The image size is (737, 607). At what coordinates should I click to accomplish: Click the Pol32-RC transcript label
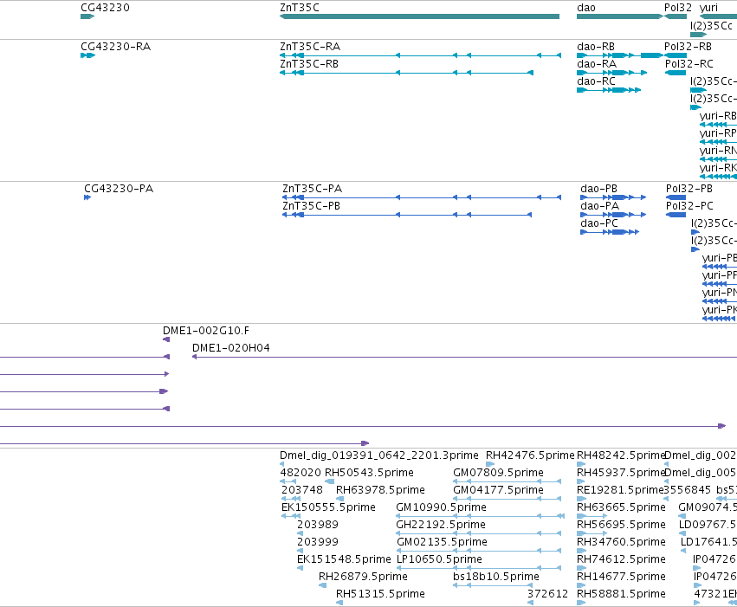coord(689,64)
